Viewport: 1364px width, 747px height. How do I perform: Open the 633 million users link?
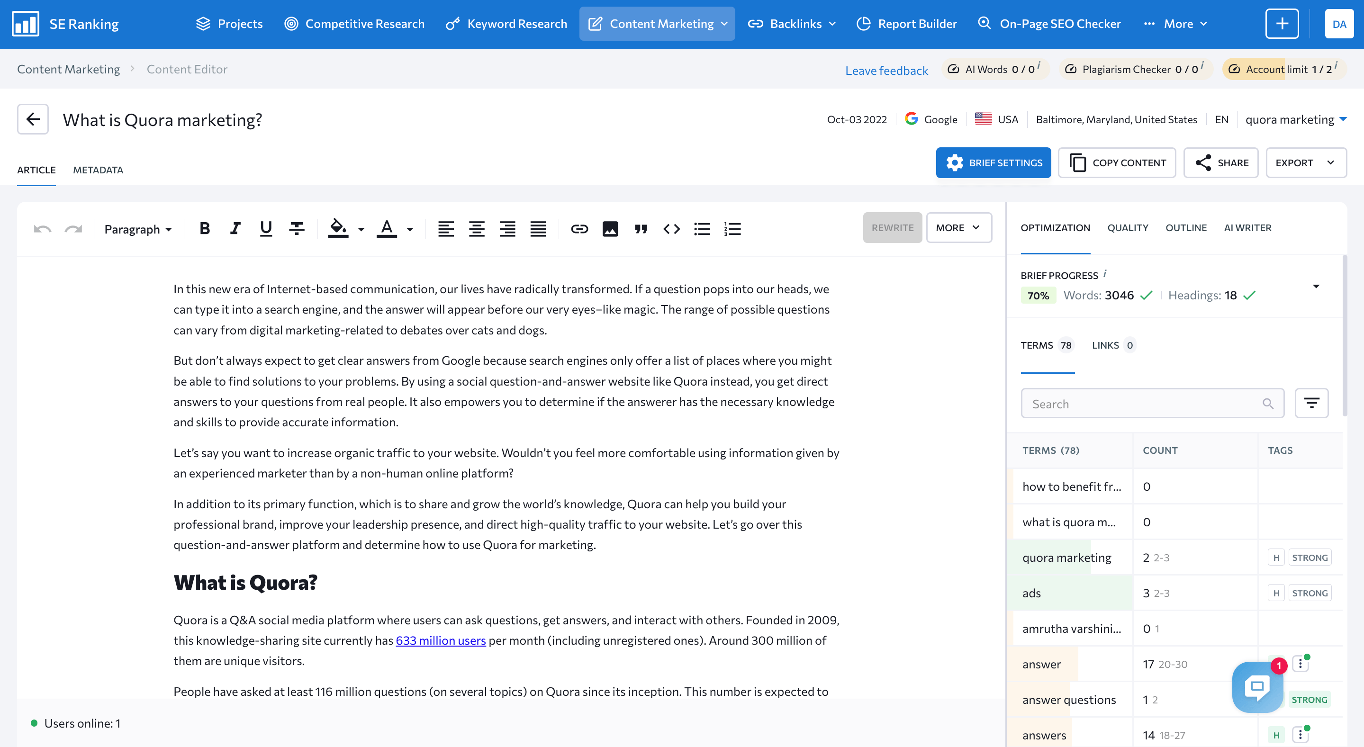point(441,640)
